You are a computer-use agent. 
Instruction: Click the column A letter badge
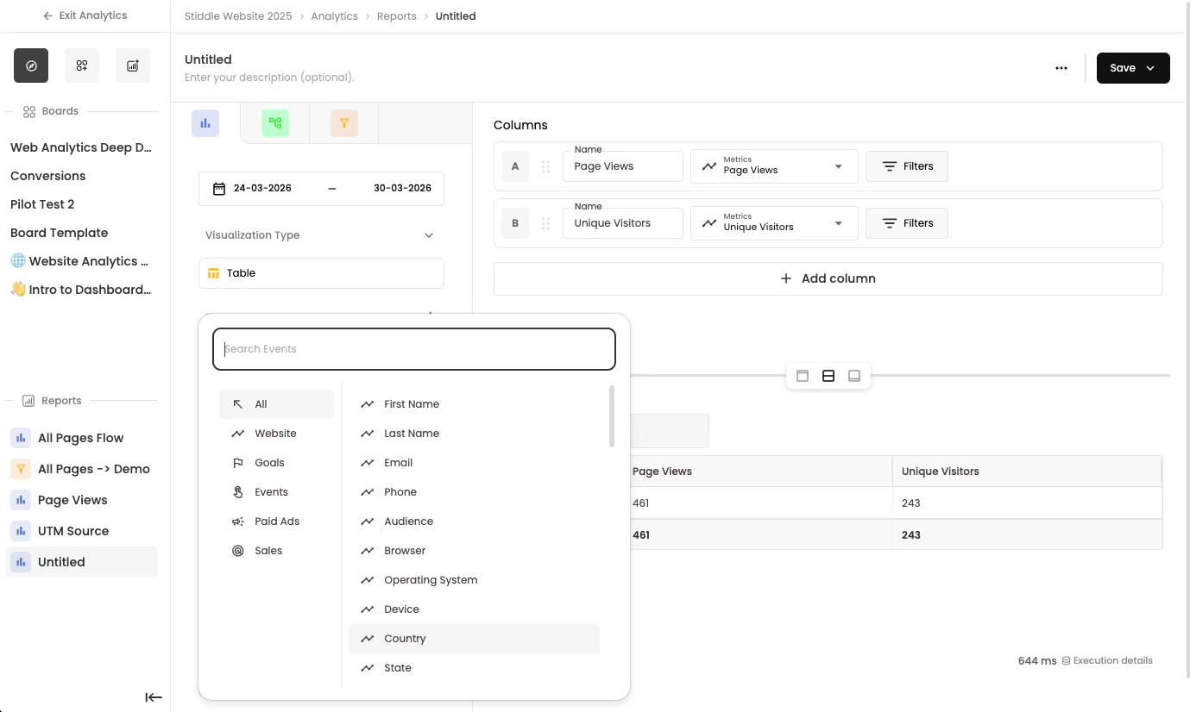[515, 166]
